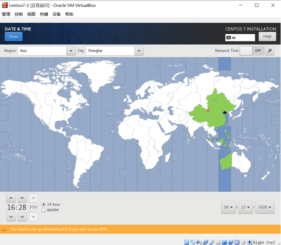This screenshot has width=281, height=245.
Task: Click the display status icon
Action: (x=224, y=242)
